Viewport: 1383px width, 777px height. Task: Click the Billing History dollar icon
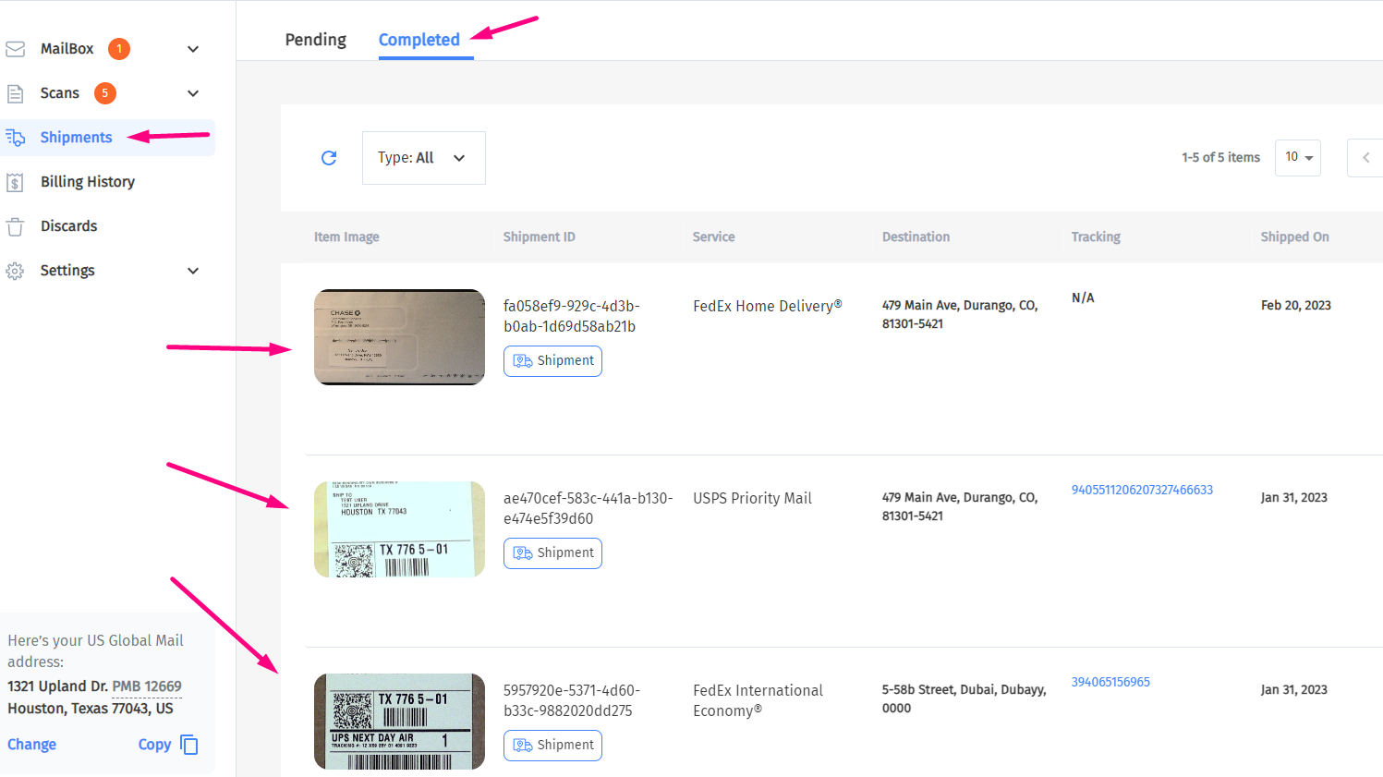tap(15, 182)
